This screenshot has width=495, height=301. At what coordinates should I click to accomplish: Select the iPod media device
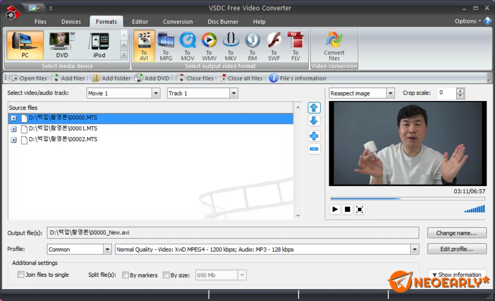(x=99, y=45)
